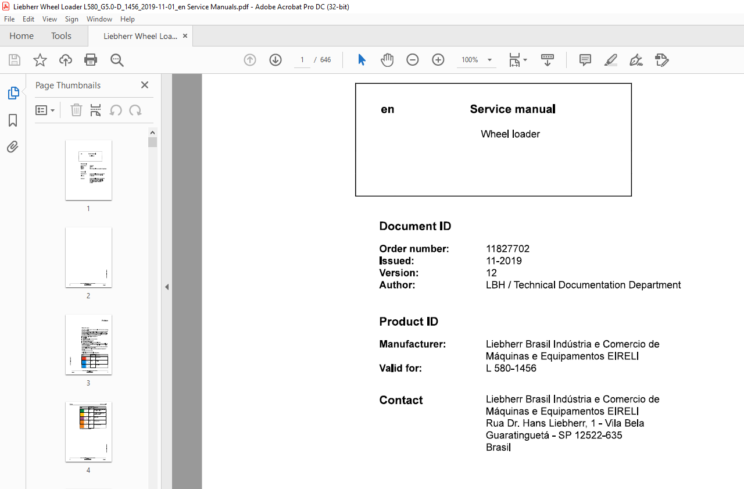Bookmark file with the star icon
This screenshot has width=744, height=489.
pos(40,60)
